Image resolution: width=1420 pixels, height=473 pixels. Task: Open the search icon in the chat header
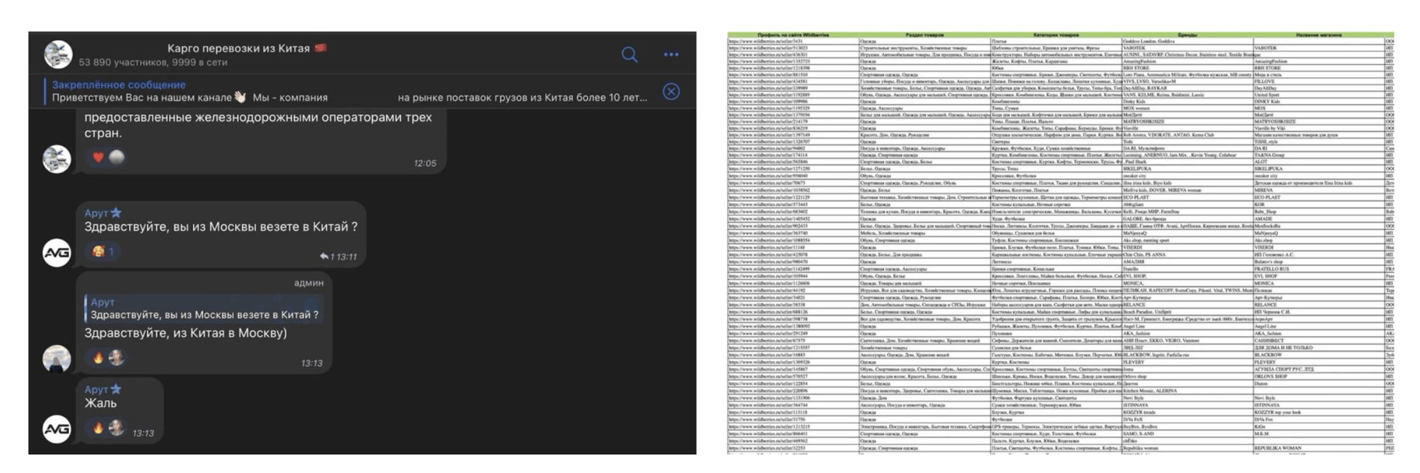point(629,55)
